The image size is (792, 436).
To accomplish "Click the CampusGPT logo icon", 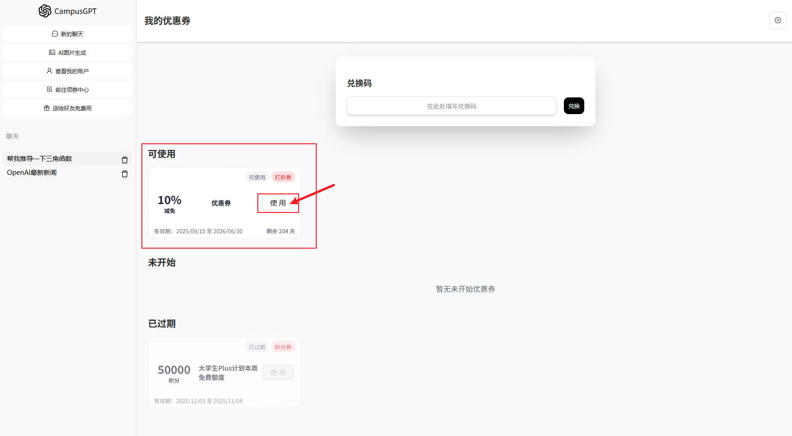I will (x=45, y=11).
